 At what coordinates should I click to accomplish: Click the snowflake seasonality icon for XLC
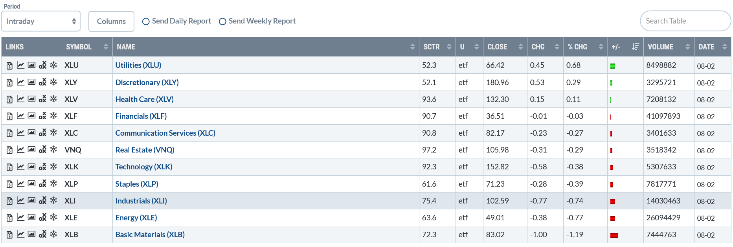click(x=53, y=133)
